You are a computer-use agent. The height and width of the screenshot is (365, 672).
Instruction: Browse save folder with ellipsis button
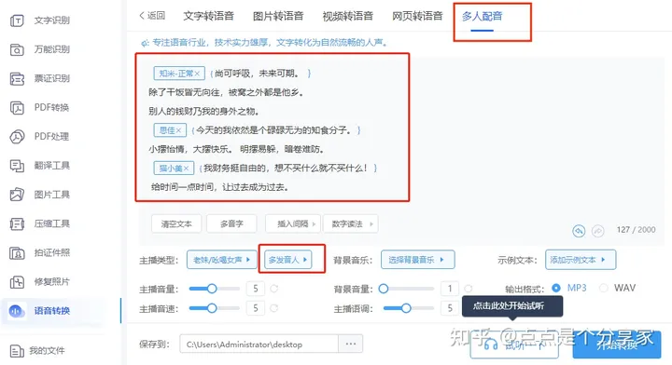click(x=351, y=344)
